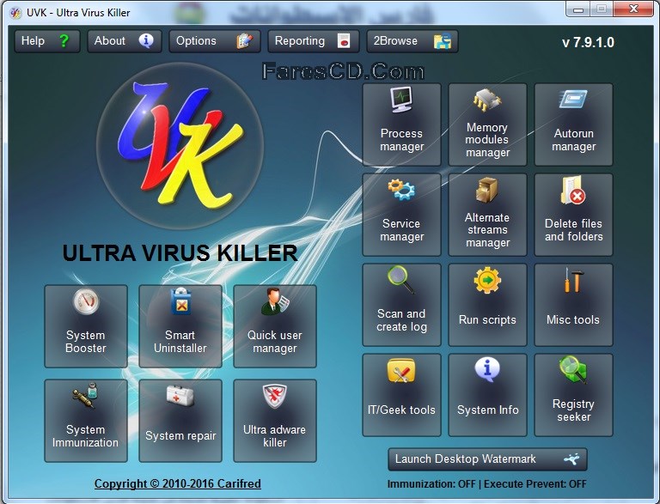Image resolution: width=660 pixels, height=504 pixels.
Task: Open the System repair tile
Action: [x=180, y=421]
